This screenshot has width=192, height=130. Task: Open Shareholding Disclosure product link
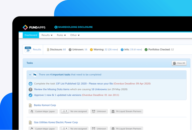(73, 27)
